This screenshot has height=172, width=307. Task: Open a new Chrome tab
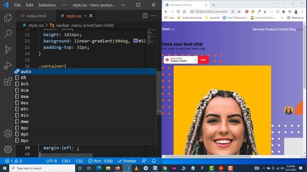(213, 5)
